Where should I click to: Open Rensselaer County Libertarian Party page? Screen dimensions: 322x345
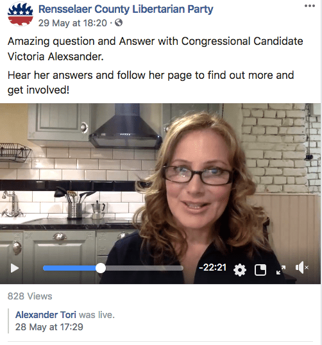point(126,10)
